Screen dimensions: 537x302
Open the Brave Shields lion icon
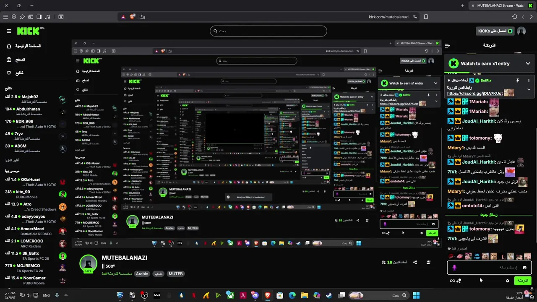pos(133,17)
